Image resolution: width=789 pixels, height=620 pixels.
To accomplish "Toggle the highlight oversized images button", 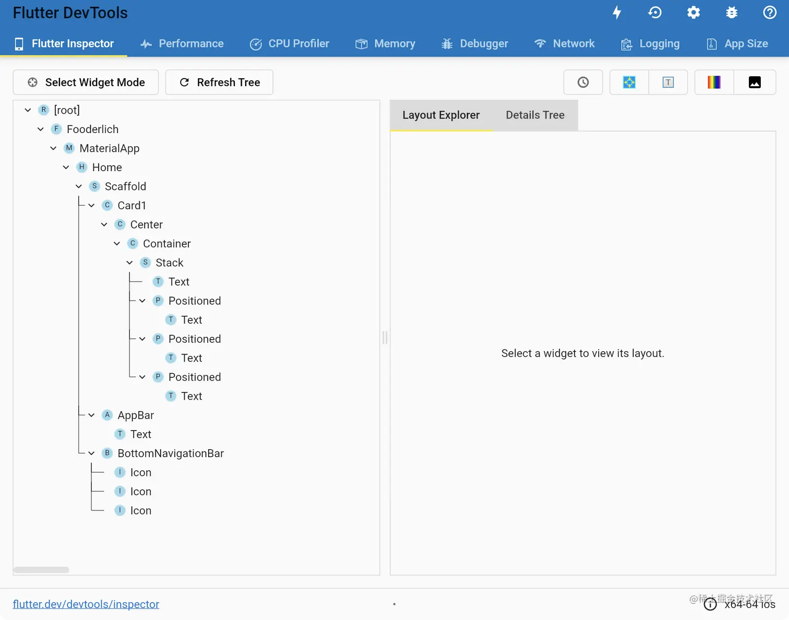I will click(755, 82).
